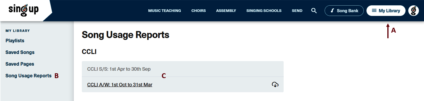Viewport: 424px width, 101px height.
Task: Open the My Library menu button
Action: 386,11
